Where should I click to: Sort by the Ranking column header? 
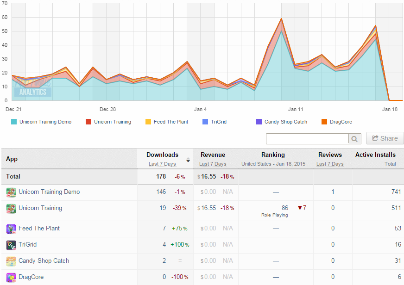(273, 155)
